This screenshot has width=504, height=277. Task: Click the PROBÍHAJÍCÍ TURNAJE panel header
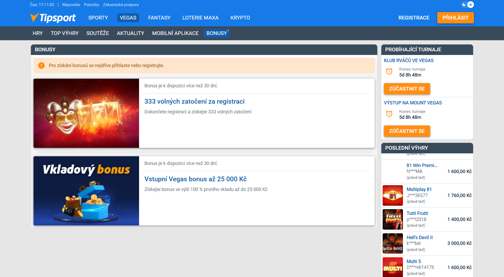coord(427,49)
